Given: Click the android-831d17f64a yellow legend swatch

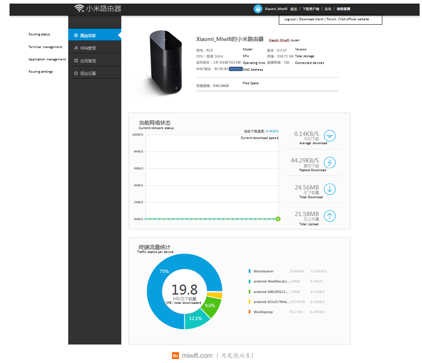Looking at the screenshot, I should [x=249, y=302].
